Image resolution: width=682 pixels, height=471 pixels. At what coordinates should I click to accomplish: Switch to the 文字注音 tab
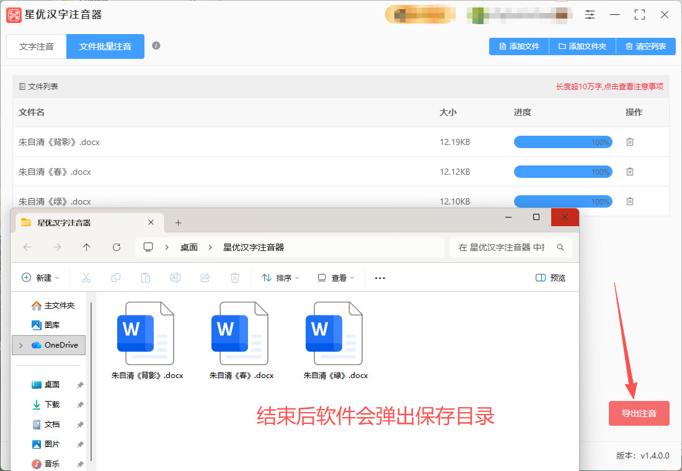pos(37,46)
